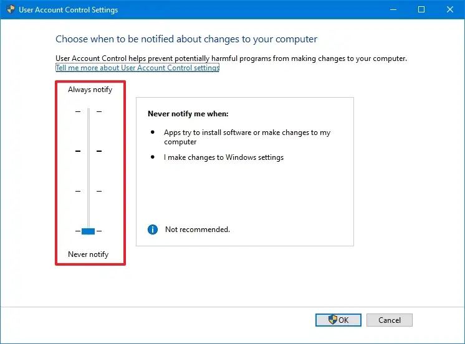Click the blue info icon beside Not recommended

click(153, 230)
